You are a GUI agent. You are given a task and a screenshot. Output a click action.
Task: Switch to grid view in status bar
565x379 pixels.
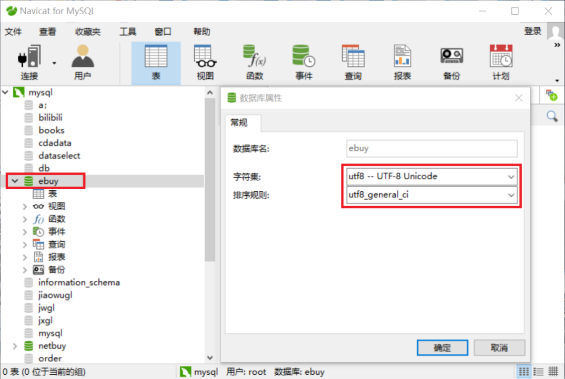point(523,372)
